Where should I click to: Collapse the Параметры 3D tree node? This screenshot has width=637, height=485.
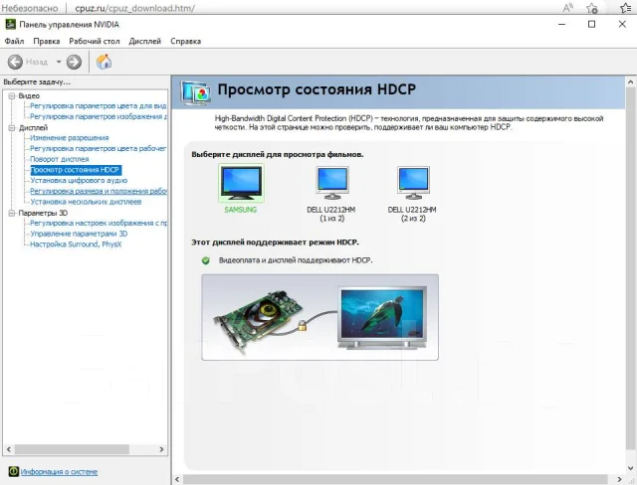[x=12, y=213]
